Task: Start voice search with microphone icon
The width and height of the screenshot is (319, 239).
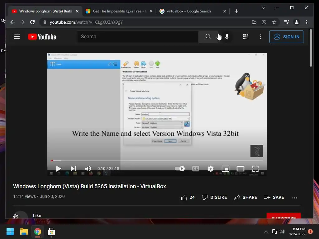Action: point(227,37)
